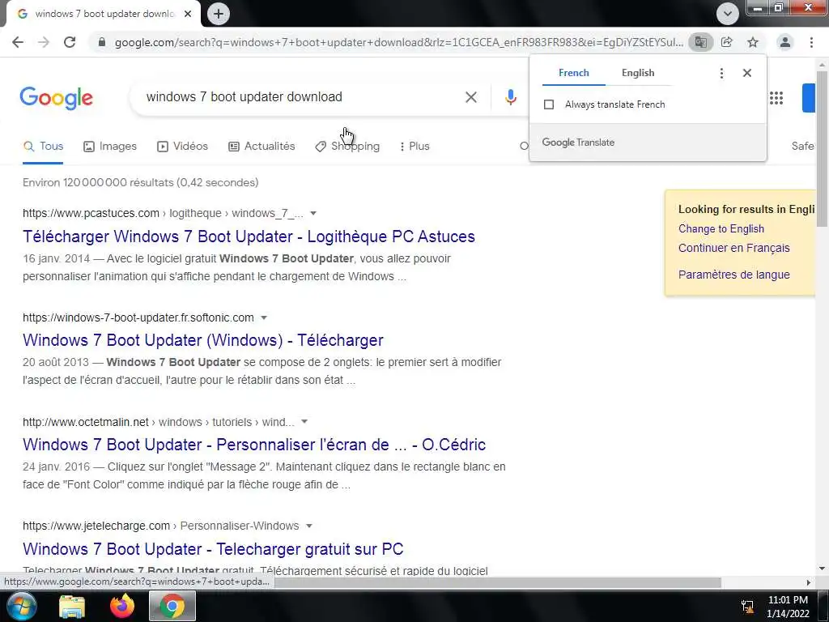Open taskbar clock and date
Image resolution: width=829 pixels, height=622 pixels.
pyautogui.click(x=788, y=607)
